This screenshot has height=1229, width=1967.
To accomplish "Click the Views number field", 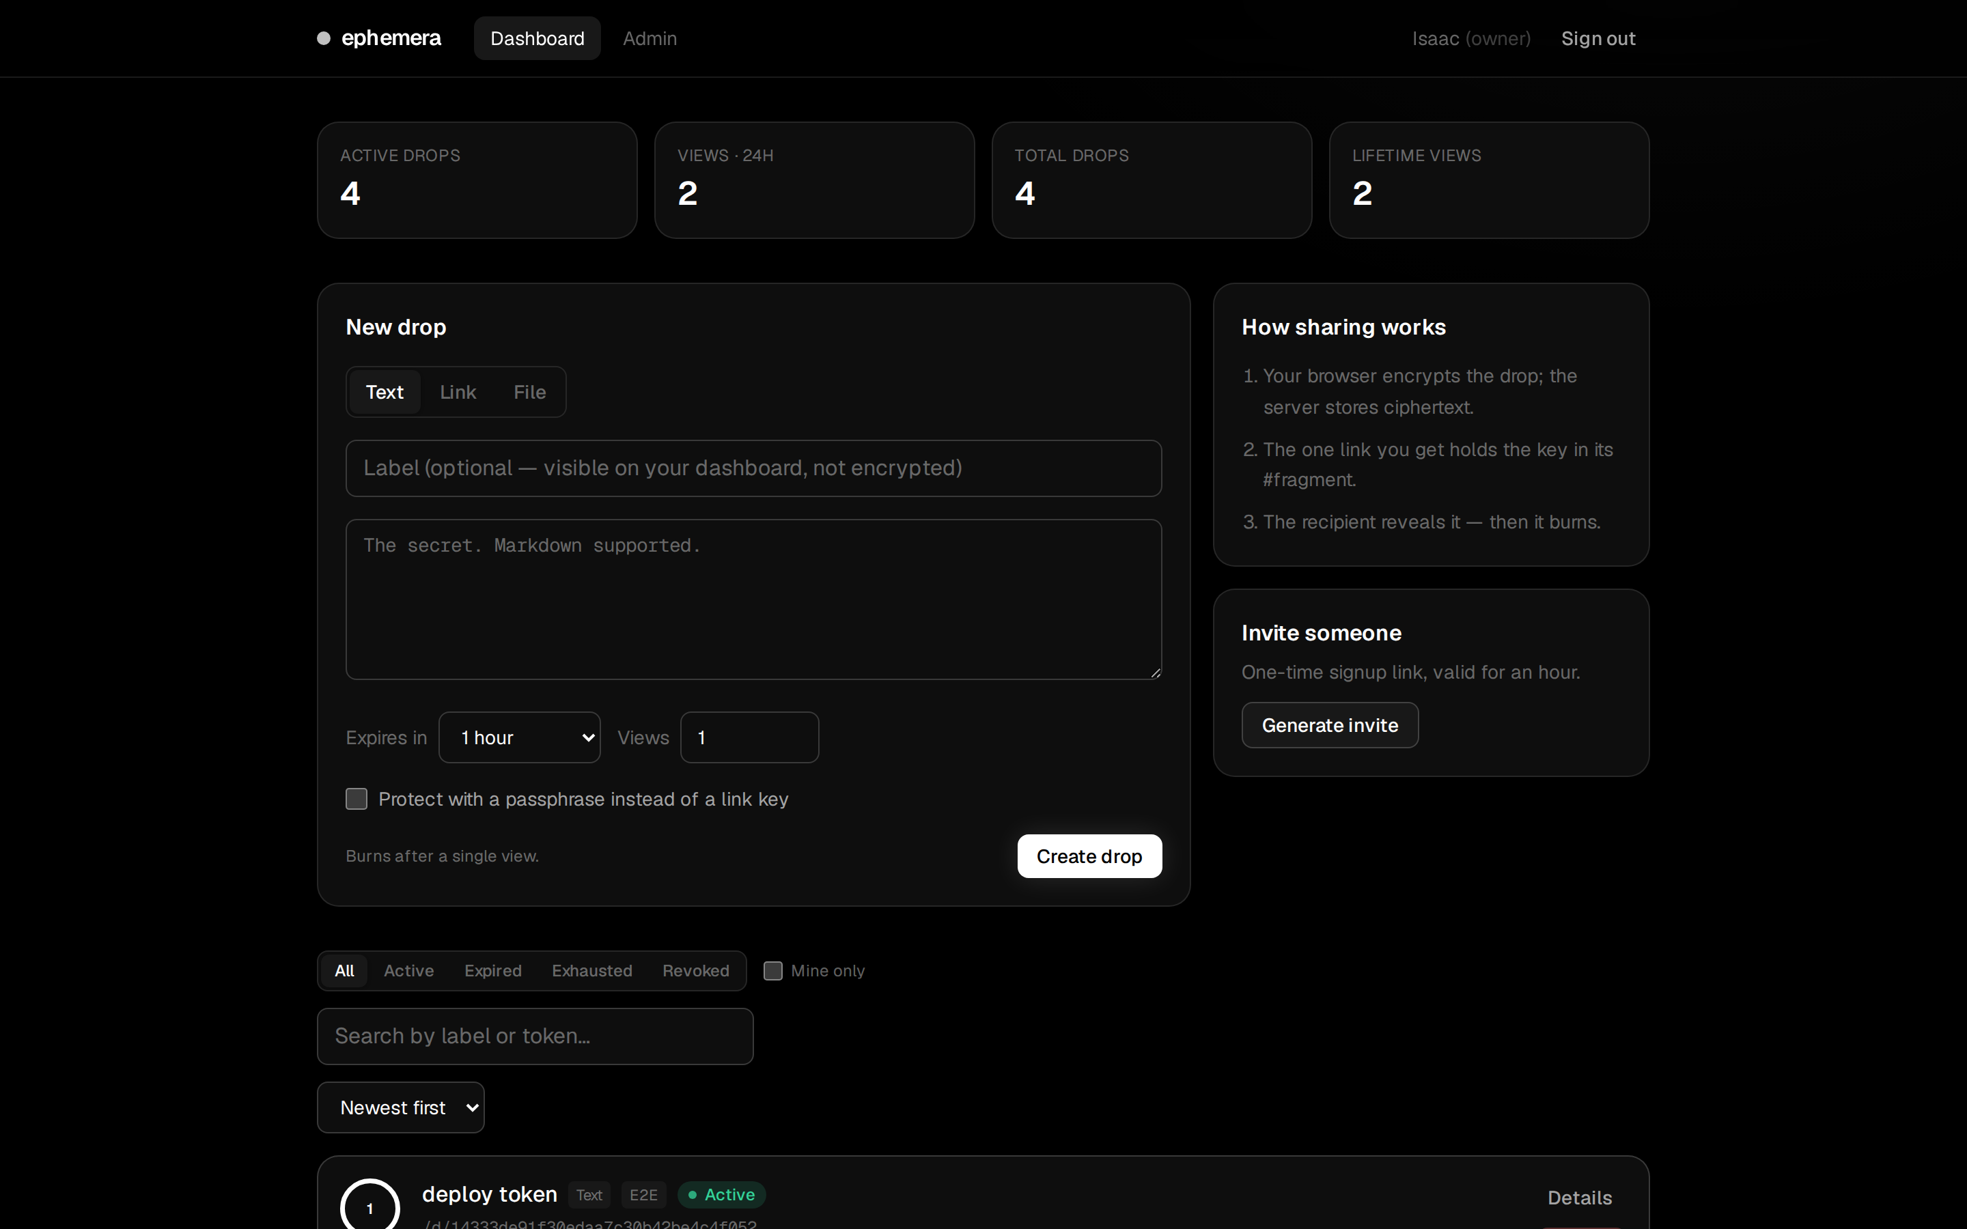I will 749,737.
